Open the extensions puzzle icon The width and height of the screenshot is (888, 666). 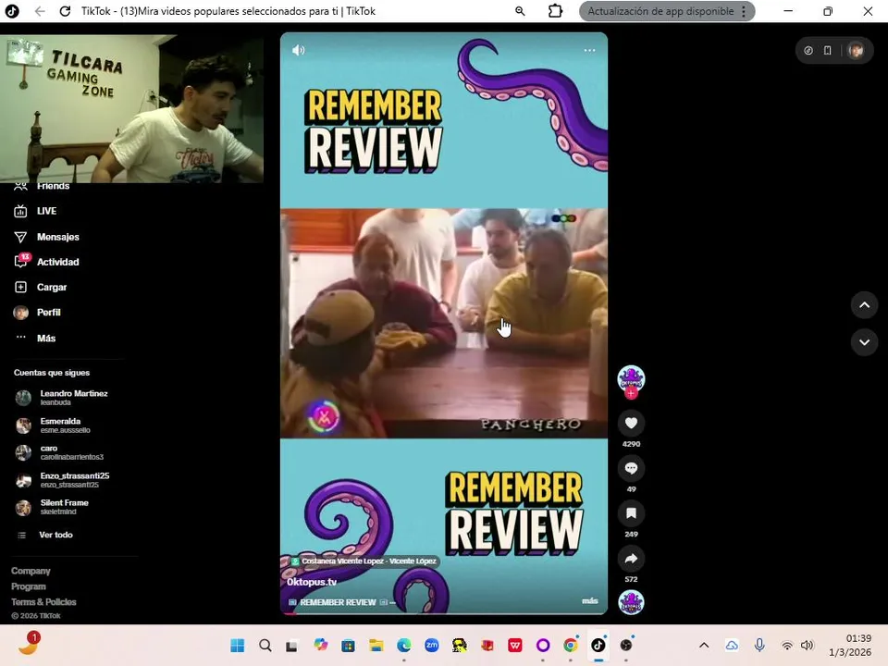(556, 11)
